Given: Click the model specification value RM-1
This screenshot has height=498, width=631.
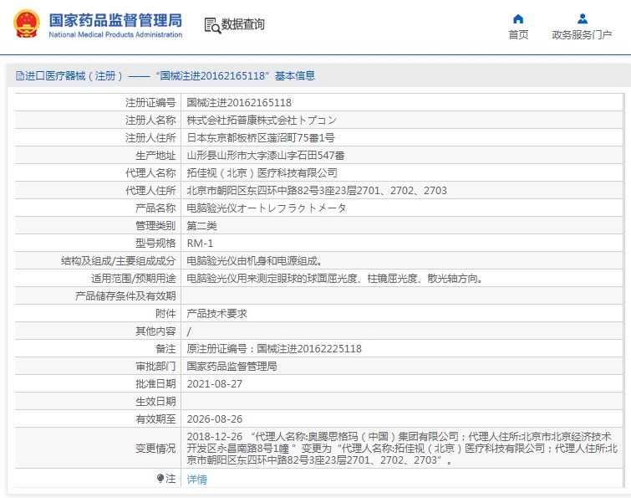Looking at the screenshot, I should [x=200, y=243].
